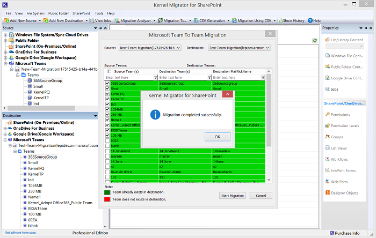Click the Help icon in the toolbar
This screenshot has width=376, height=238.
(309, 20)
